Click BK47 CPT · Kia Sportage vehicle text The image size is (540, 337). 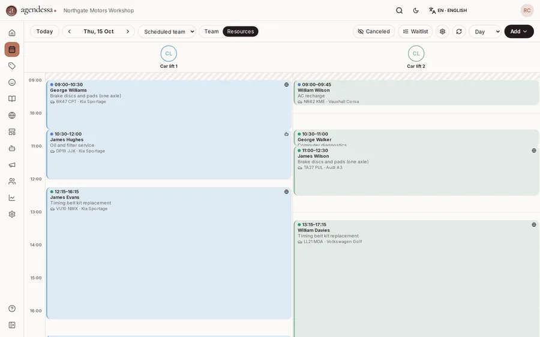click(81, 101)
